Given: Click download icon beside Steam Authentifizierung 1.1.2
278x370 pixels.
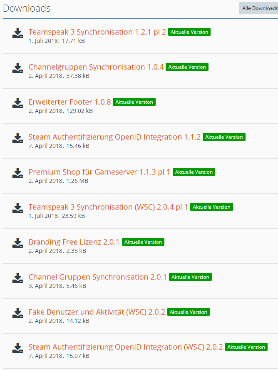Looking at the screenshot, I should click(17, 138).
